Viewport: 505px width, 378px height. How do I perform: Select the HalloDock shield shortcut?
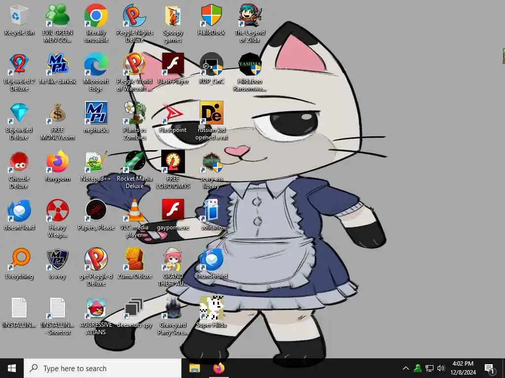point(212,16)
